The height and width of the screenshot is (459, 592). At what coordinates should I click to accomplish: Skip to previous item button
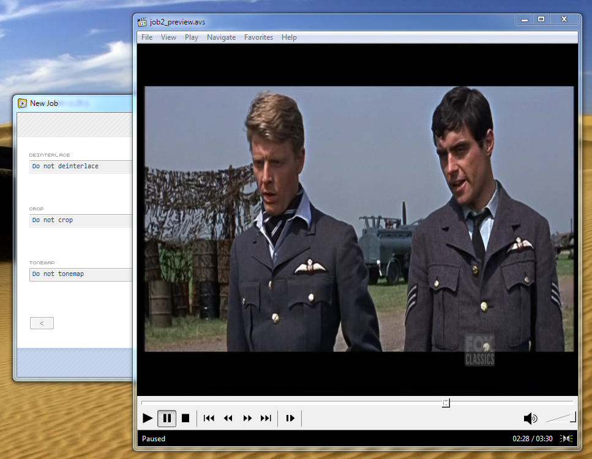click(209, 418)
